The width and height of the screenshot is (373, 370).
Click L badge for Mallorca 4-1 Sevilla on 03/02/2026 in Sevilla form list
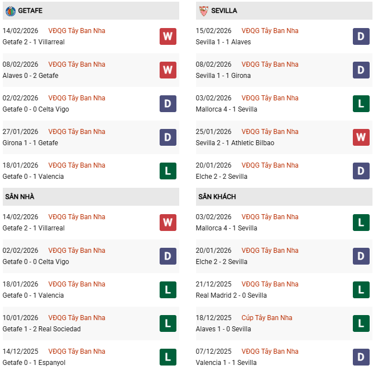click(361, 104)
